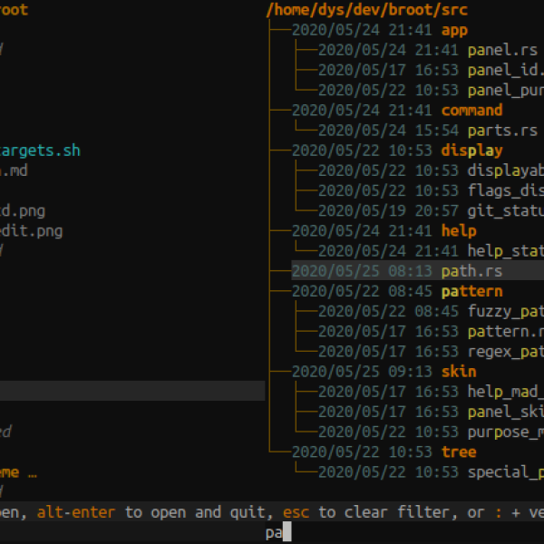This screenshot has height=544, width=544.
Task: Click the skin folder
Action: (x=458, y=371)
